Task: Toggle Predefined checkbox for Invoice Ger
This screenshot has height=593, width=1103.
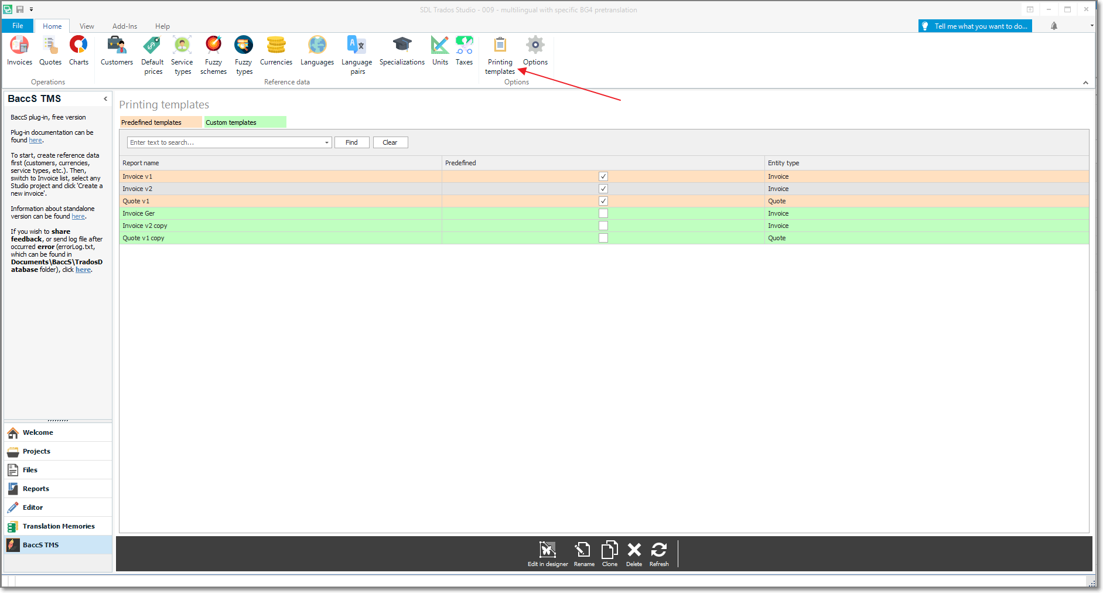Action: [603, 213]
